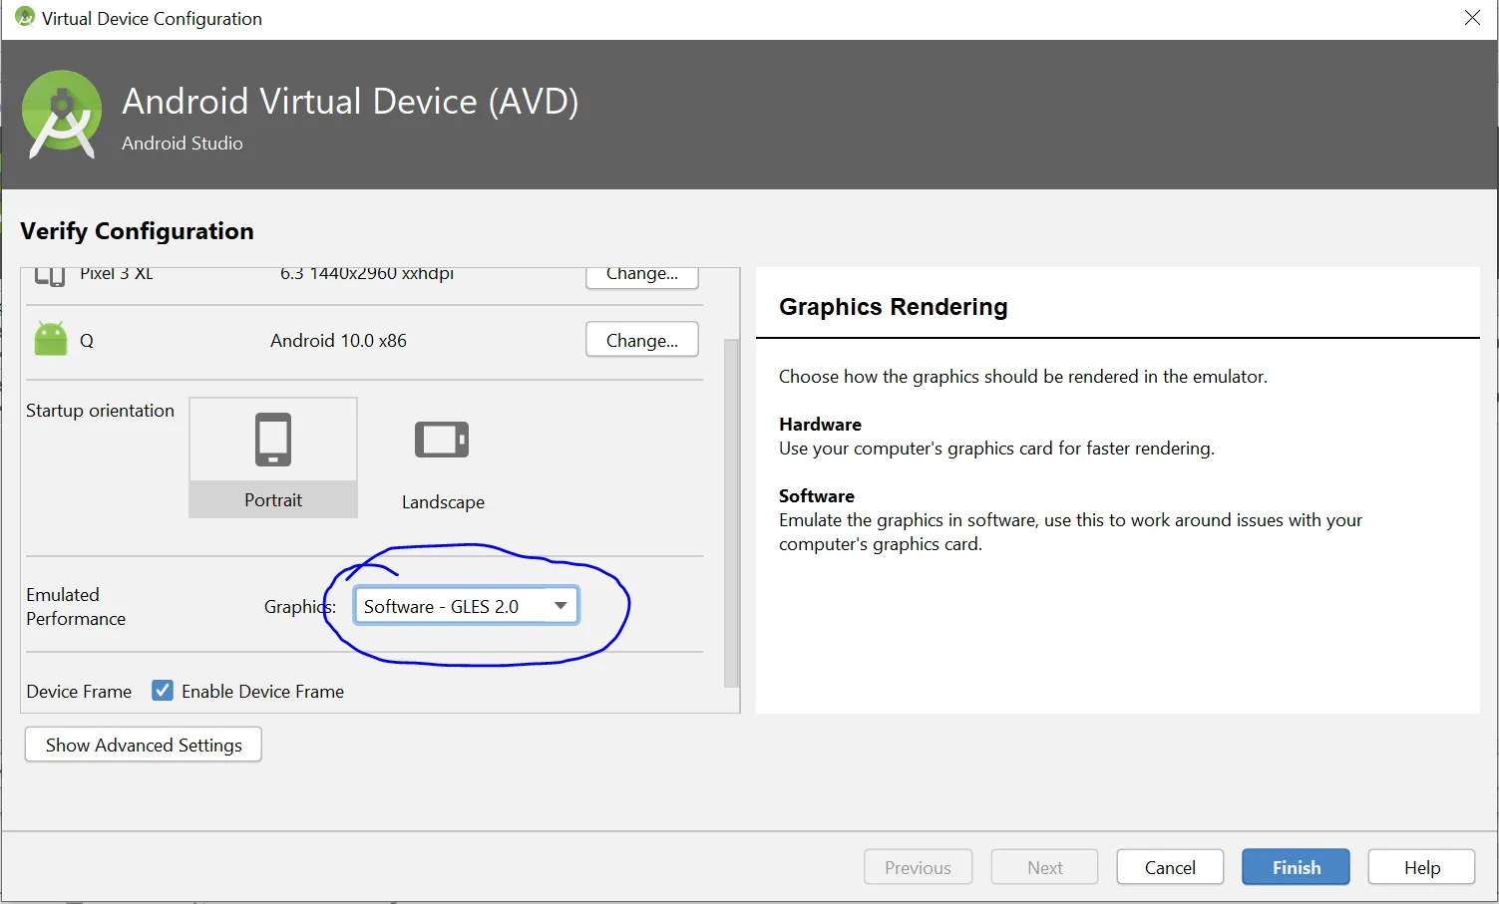Screen dimensions: 1499x904
Task: Click Show Advanced Settings button
Action: coord(144,745)
